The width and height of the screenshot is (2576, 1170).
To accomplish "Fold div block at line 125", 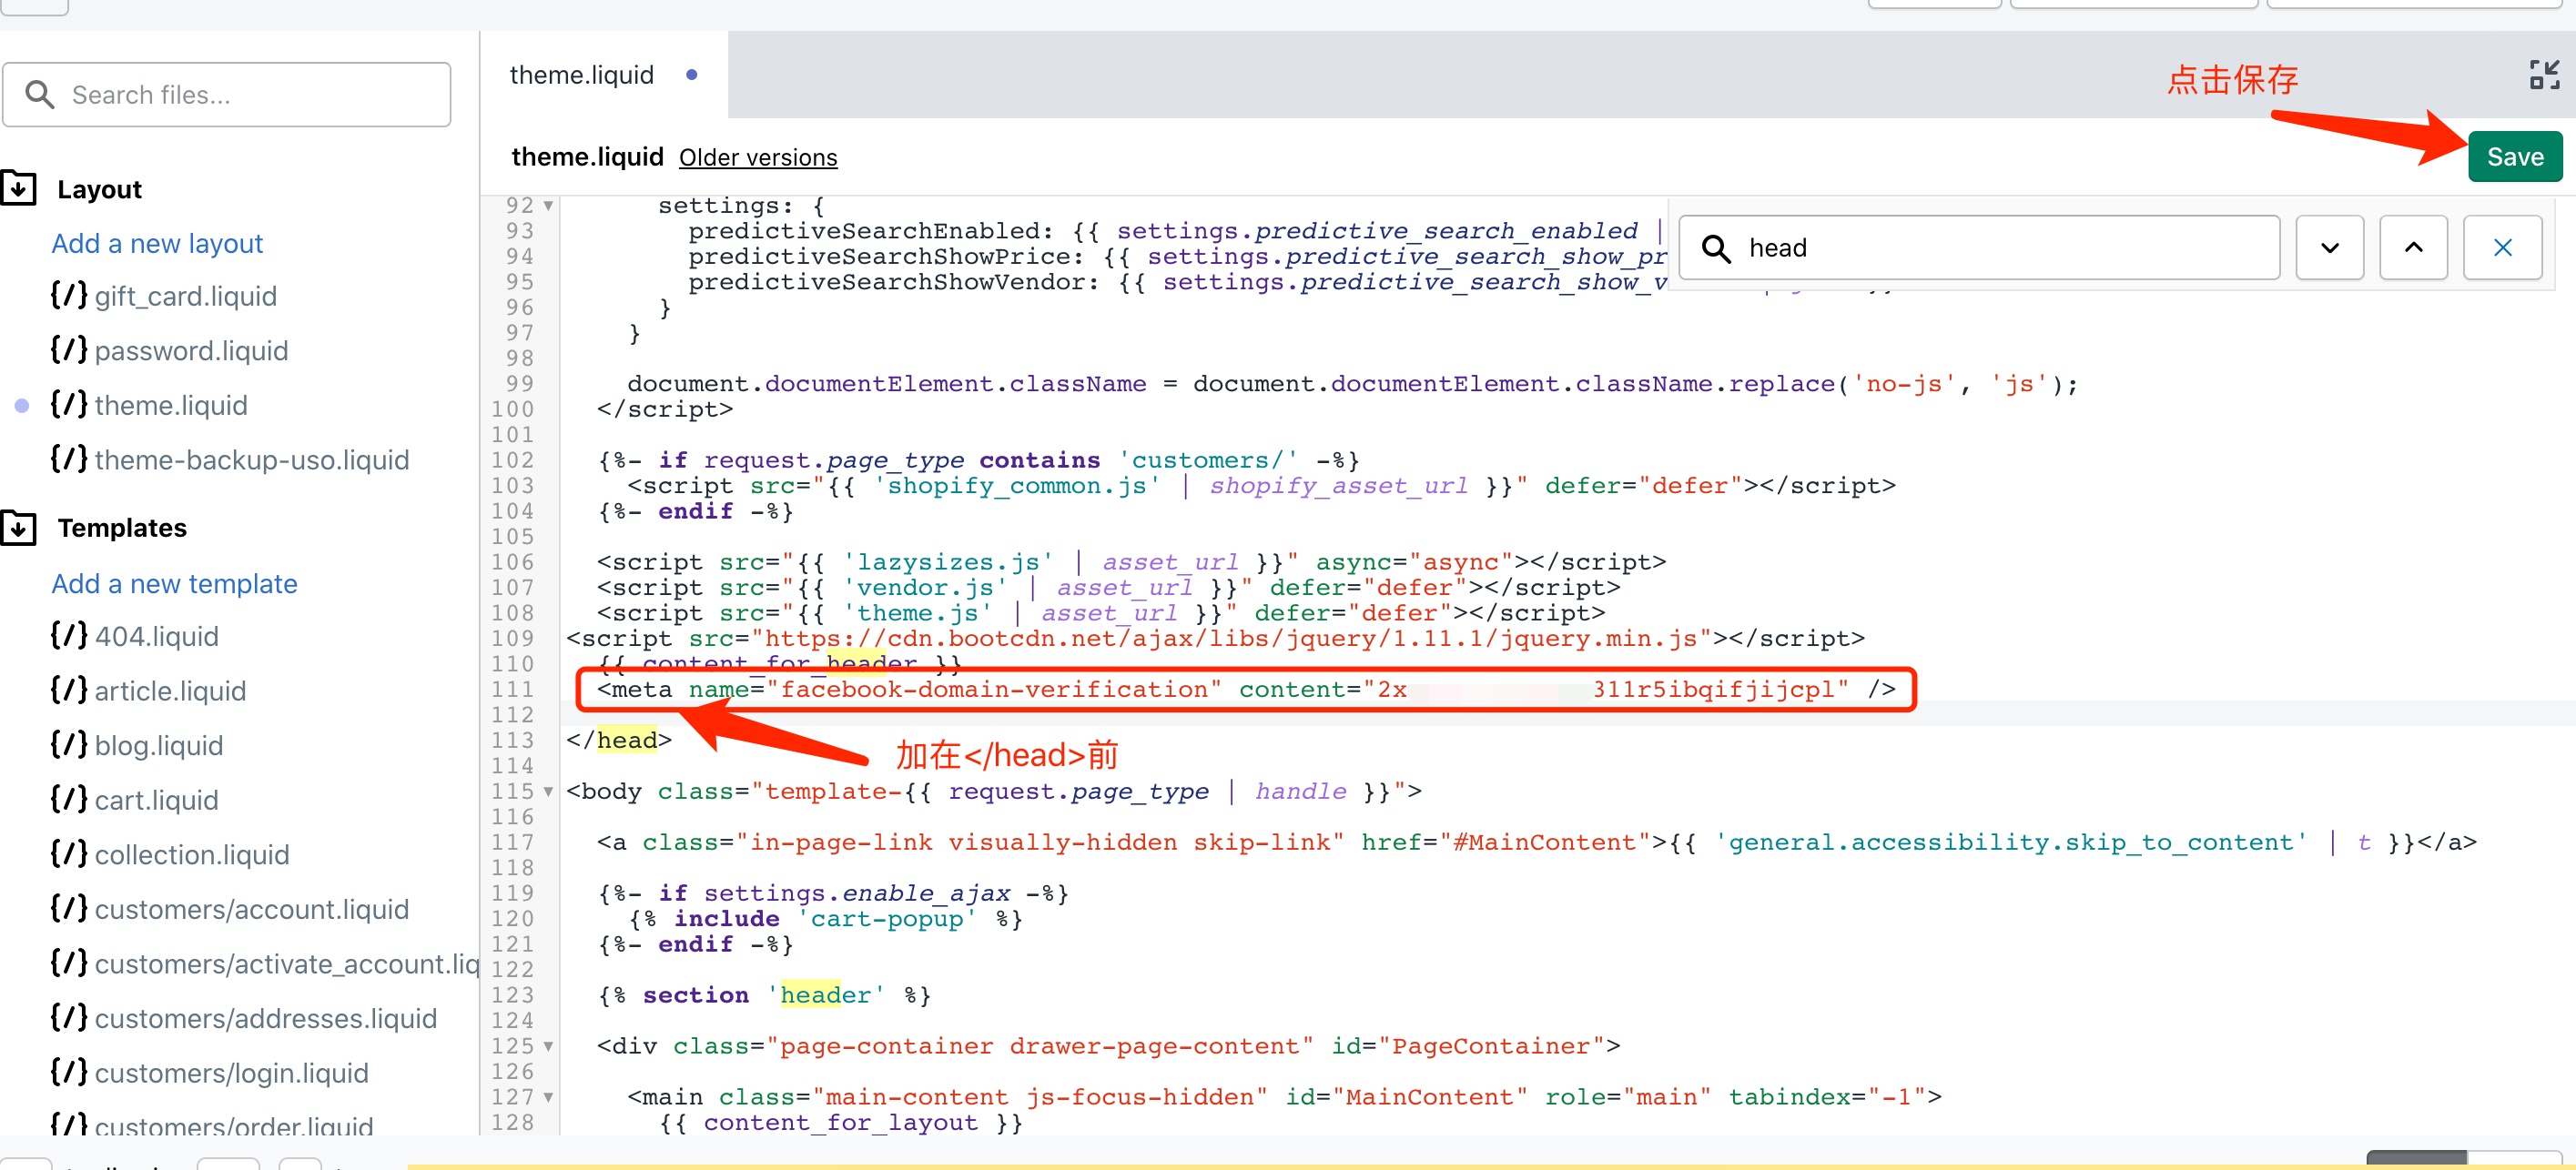I will click(x=548, y=1046).
